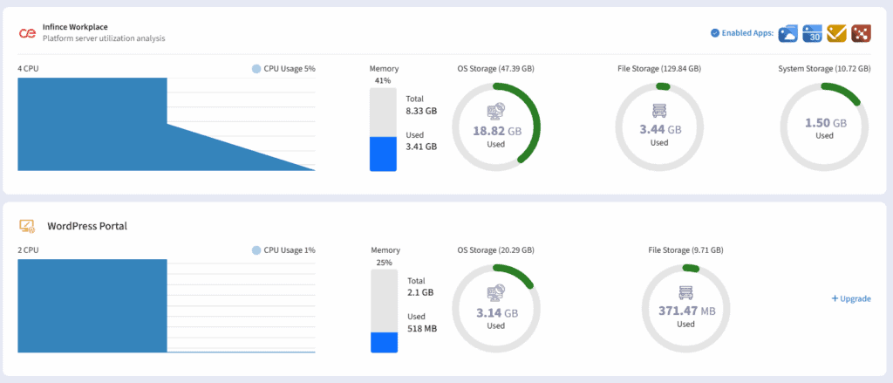Open the cloud files app icon
This screenshot has width=893, height=383.
(x=787, y=33)
